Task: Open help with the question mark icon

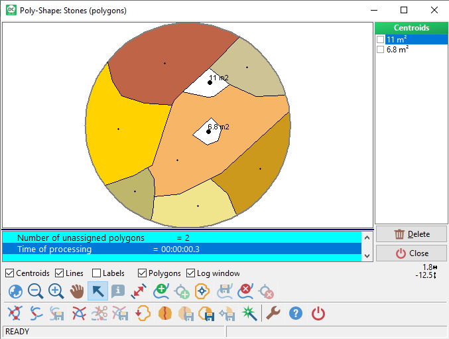Action: coord(296,314)
